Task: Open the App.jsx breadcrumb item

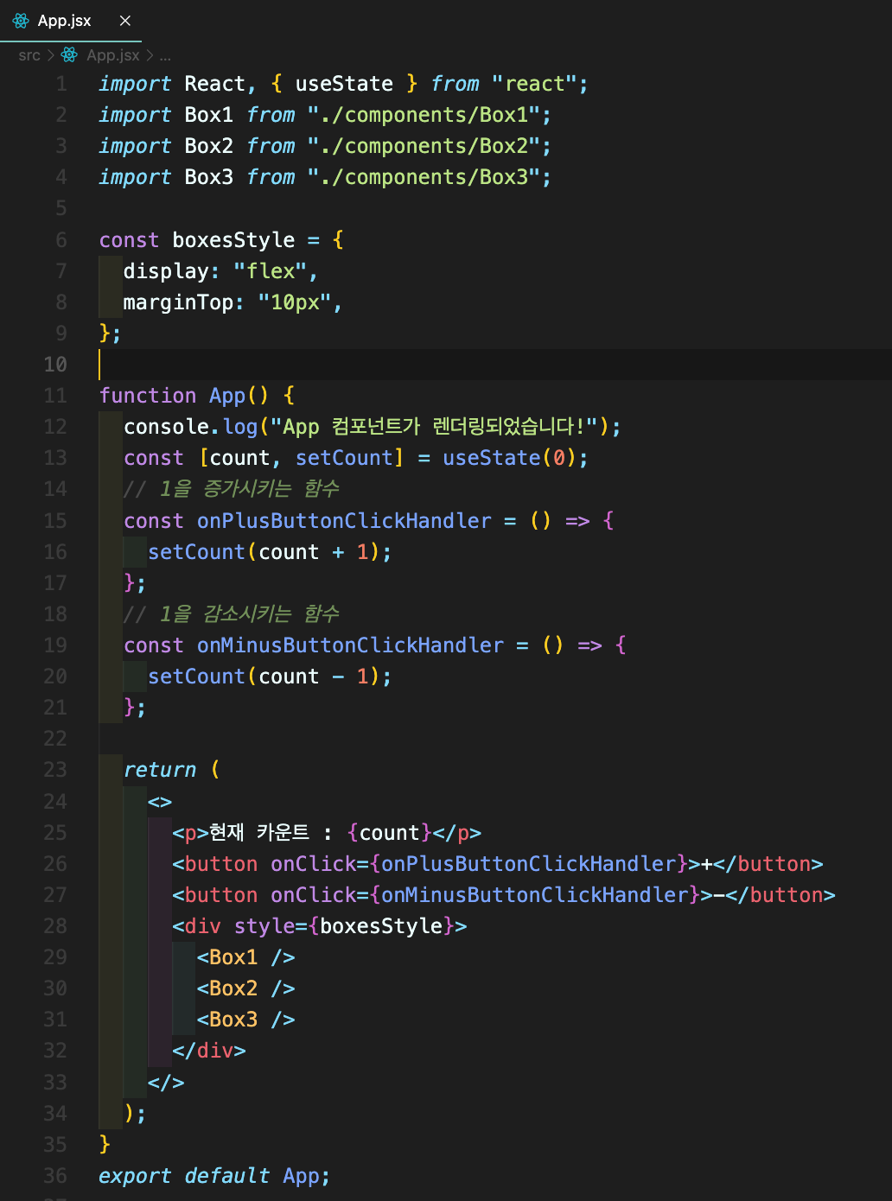Action: point(112,55)
